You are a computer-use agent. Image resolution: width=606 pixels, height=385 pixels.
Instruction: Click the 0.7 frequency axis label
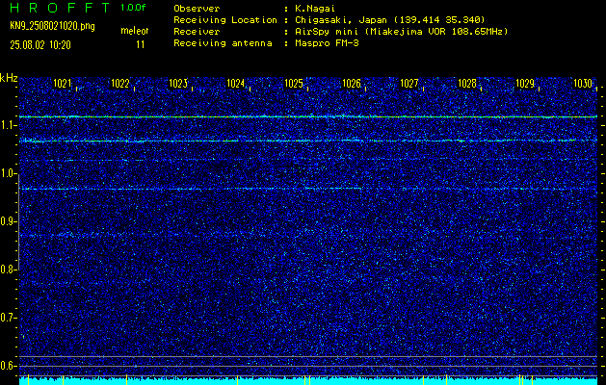[x=7, y=318]
